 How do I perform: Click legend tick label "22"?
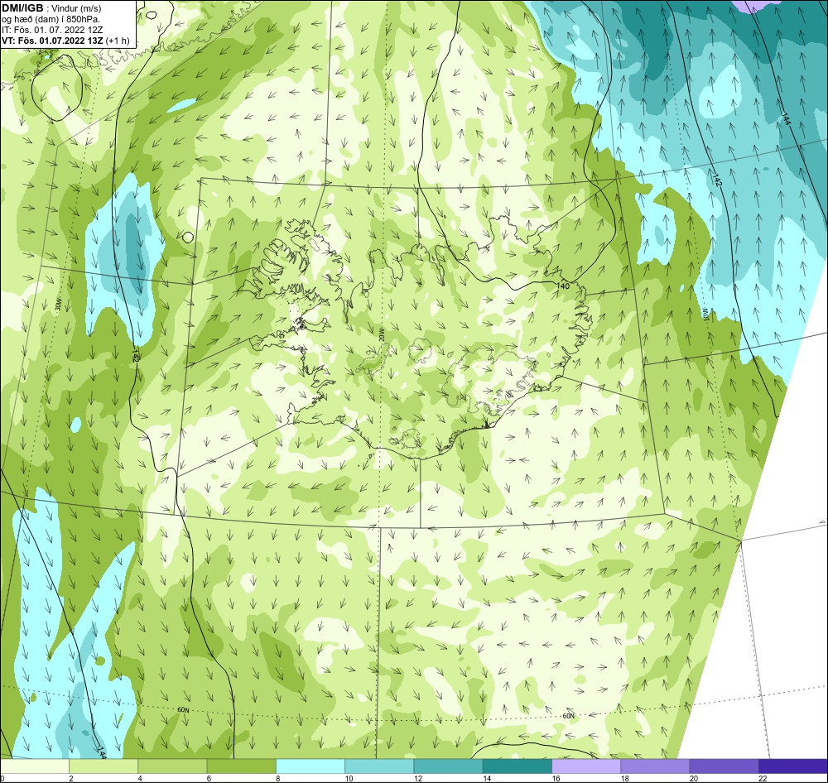(763, 778)
